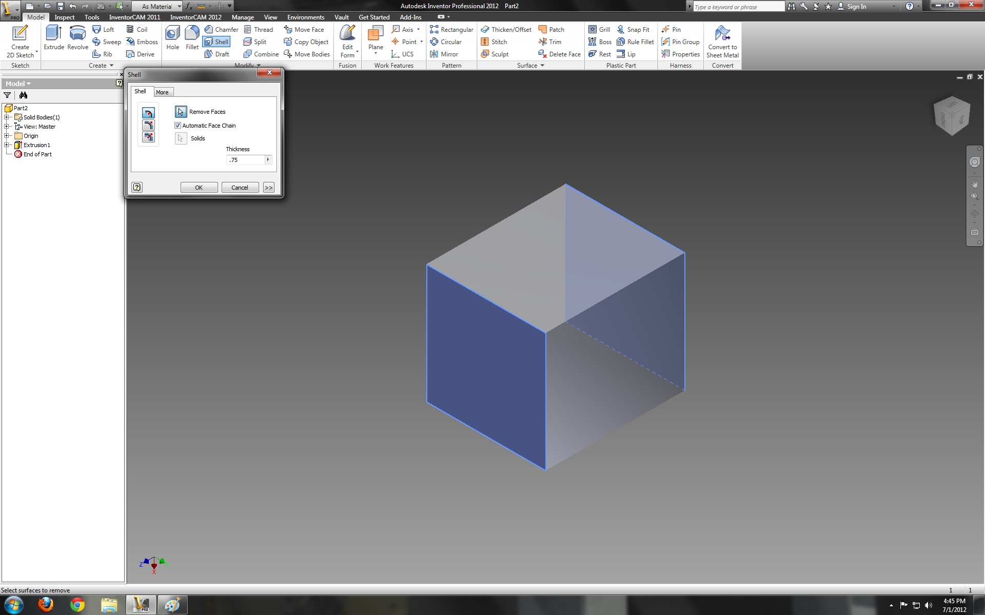This screenshot has height=615, width=985.
Task: Check the Solids option in Shell dialog
Action: (181, 138)
